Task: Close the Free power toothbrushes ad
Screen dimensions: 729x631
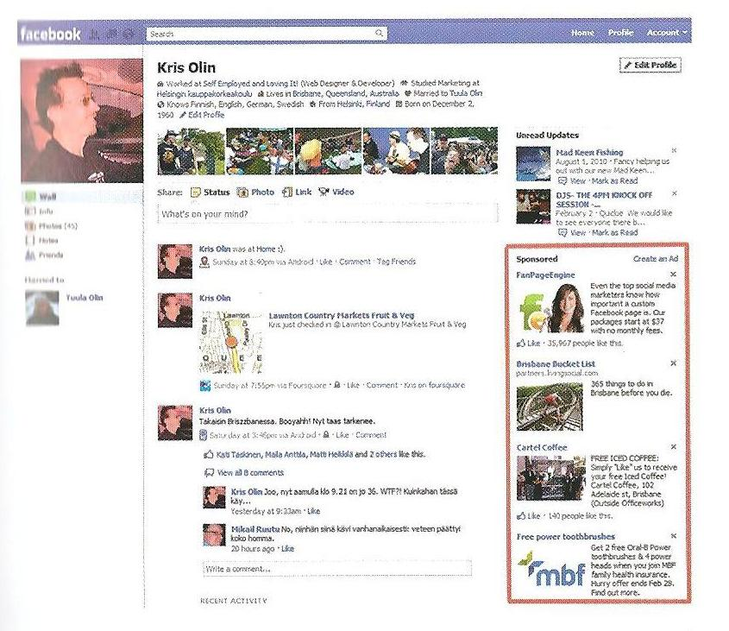Action: [673, 536]
